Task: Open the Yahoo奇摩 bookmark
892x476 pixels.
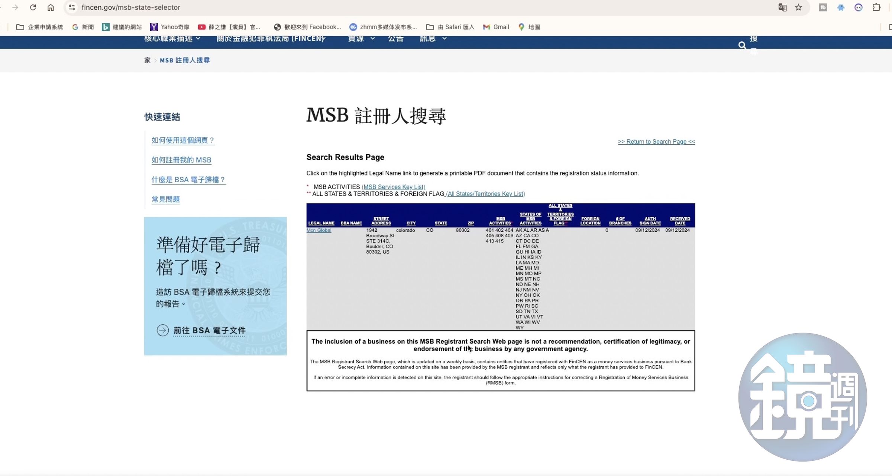Action: tap(170, 27)
